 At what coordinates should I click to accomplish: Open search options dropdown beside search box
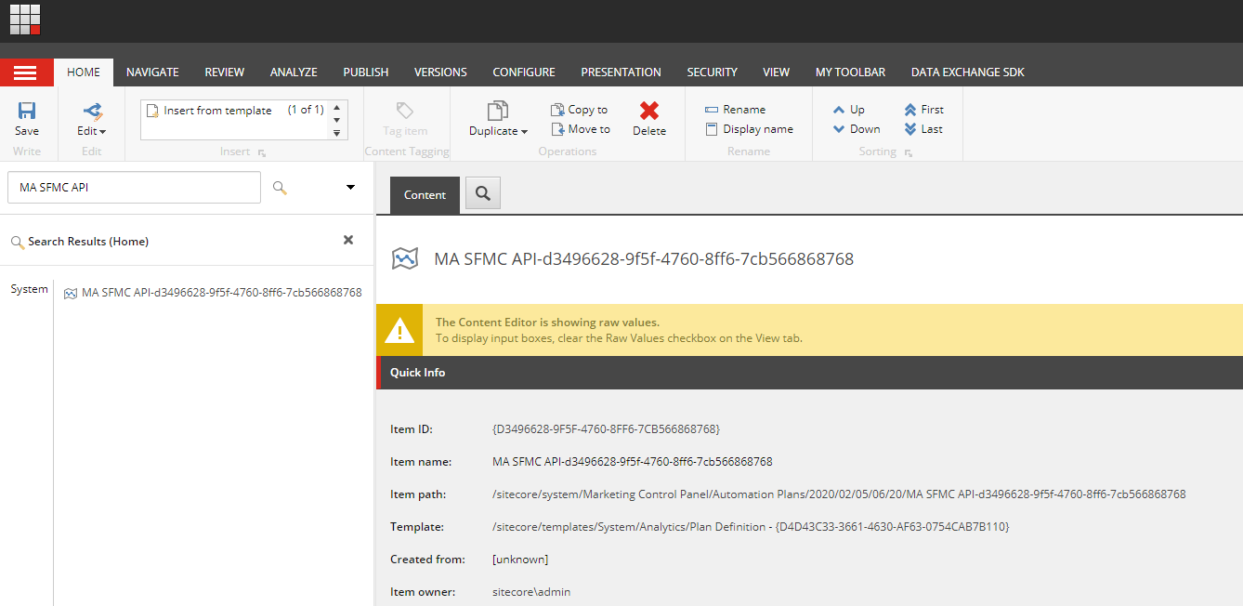point(350,187)
